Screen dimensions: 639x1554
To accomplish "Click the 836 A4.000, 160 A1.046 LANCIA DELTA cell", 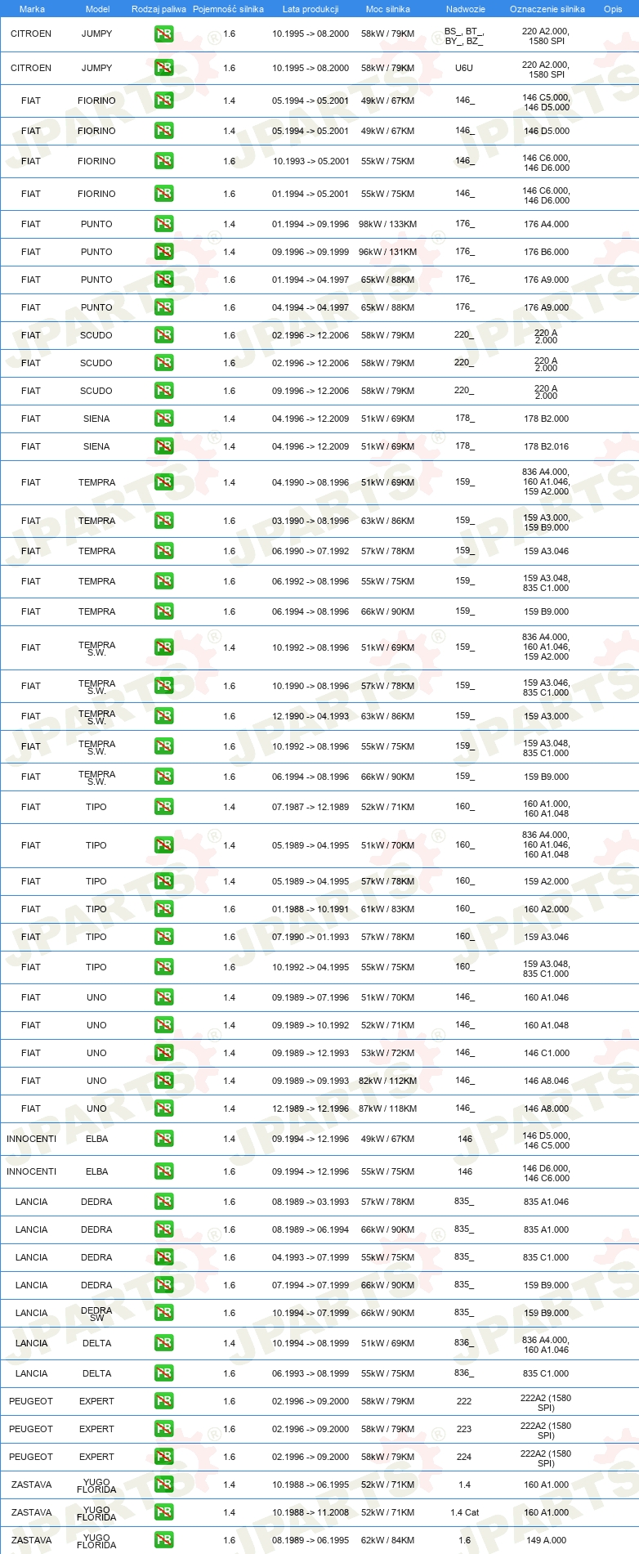I will tap(547, 1345).
